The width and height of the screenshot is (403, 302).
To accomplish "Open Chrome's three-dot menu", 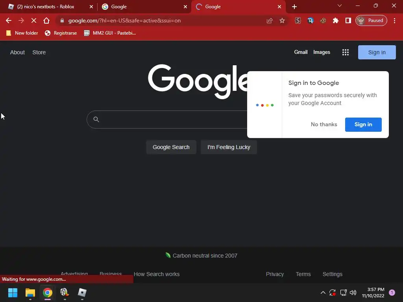I will coord(394,20).
